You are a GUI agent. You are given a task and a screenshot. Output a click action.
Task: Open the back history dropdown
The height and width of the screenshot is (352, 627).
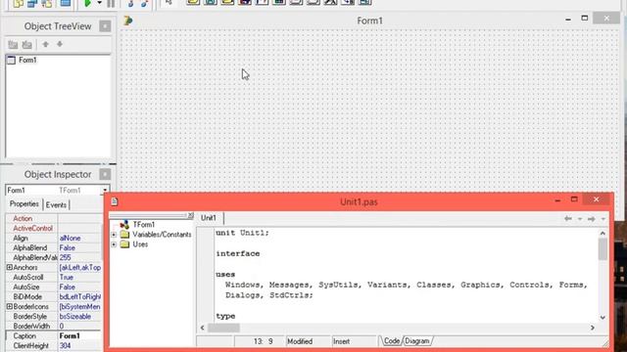[580, 219]
